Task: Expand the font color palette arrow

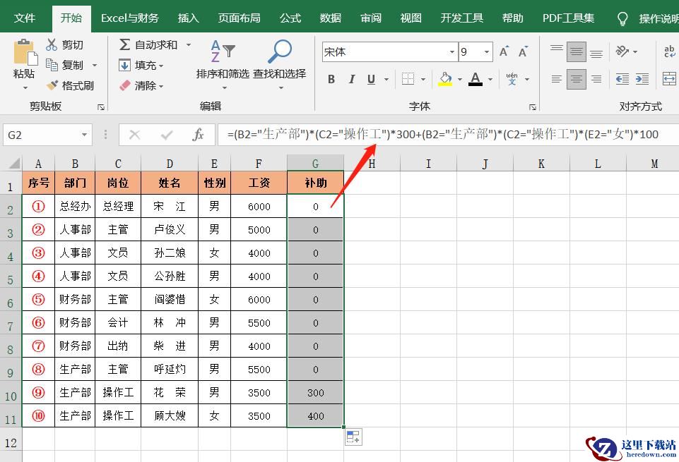Action: [x=490, y=79]
